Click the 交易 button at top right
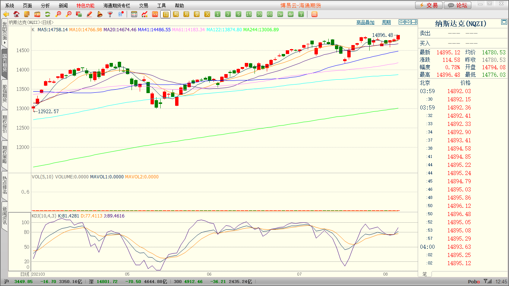 (429, 5)
